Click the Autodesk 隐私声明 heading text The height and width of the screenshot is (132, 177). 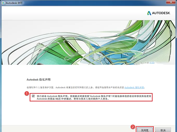click(x=39, y=80)
